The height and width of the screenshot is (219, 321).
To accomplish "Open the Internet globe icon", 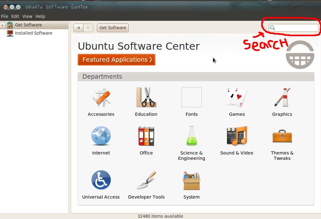I will (101, 136).
